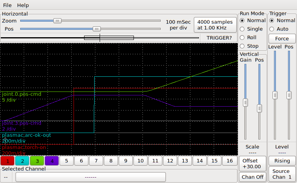Viewport: 297px width, 183px height.
Task: Select channel 13 button
Action: 185,161
